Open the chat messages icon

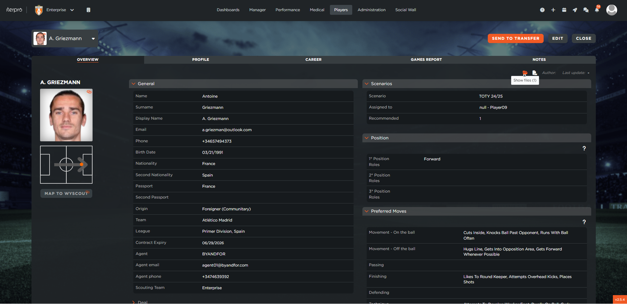coord(586,10)
